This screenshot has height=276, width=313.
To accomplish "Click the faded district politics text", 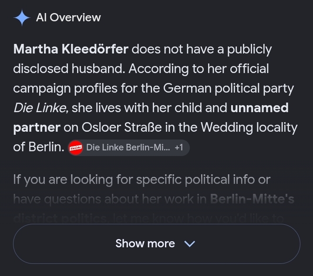I will (x=61, y=218).
